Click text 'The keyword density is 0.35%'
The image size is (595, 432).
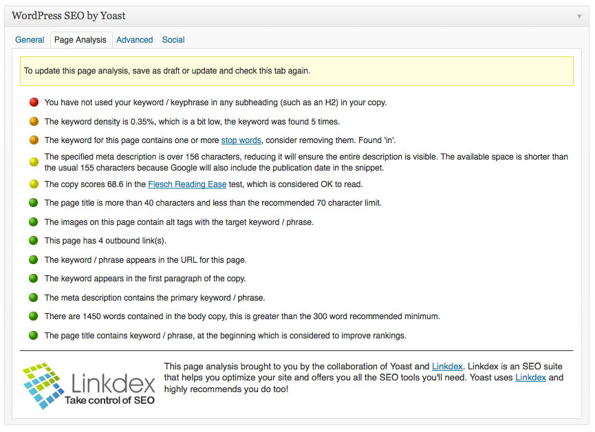(100, 122)
